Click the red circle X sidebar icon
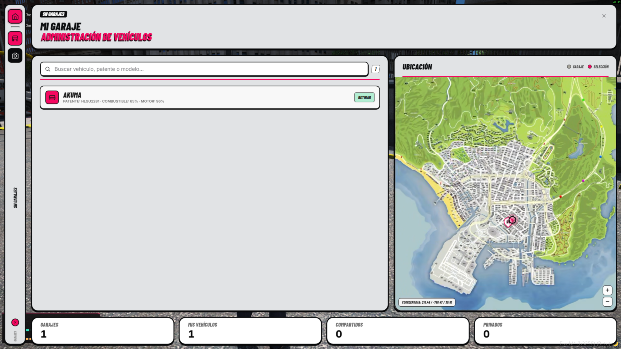Image resolution: width=621 pixels, height=349 pixels. pos(15,322)
